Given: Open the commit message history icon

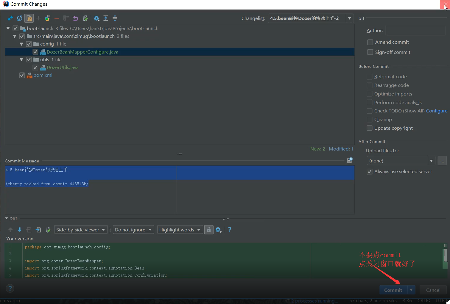Looking at the screenshot, I should [350, 160].
